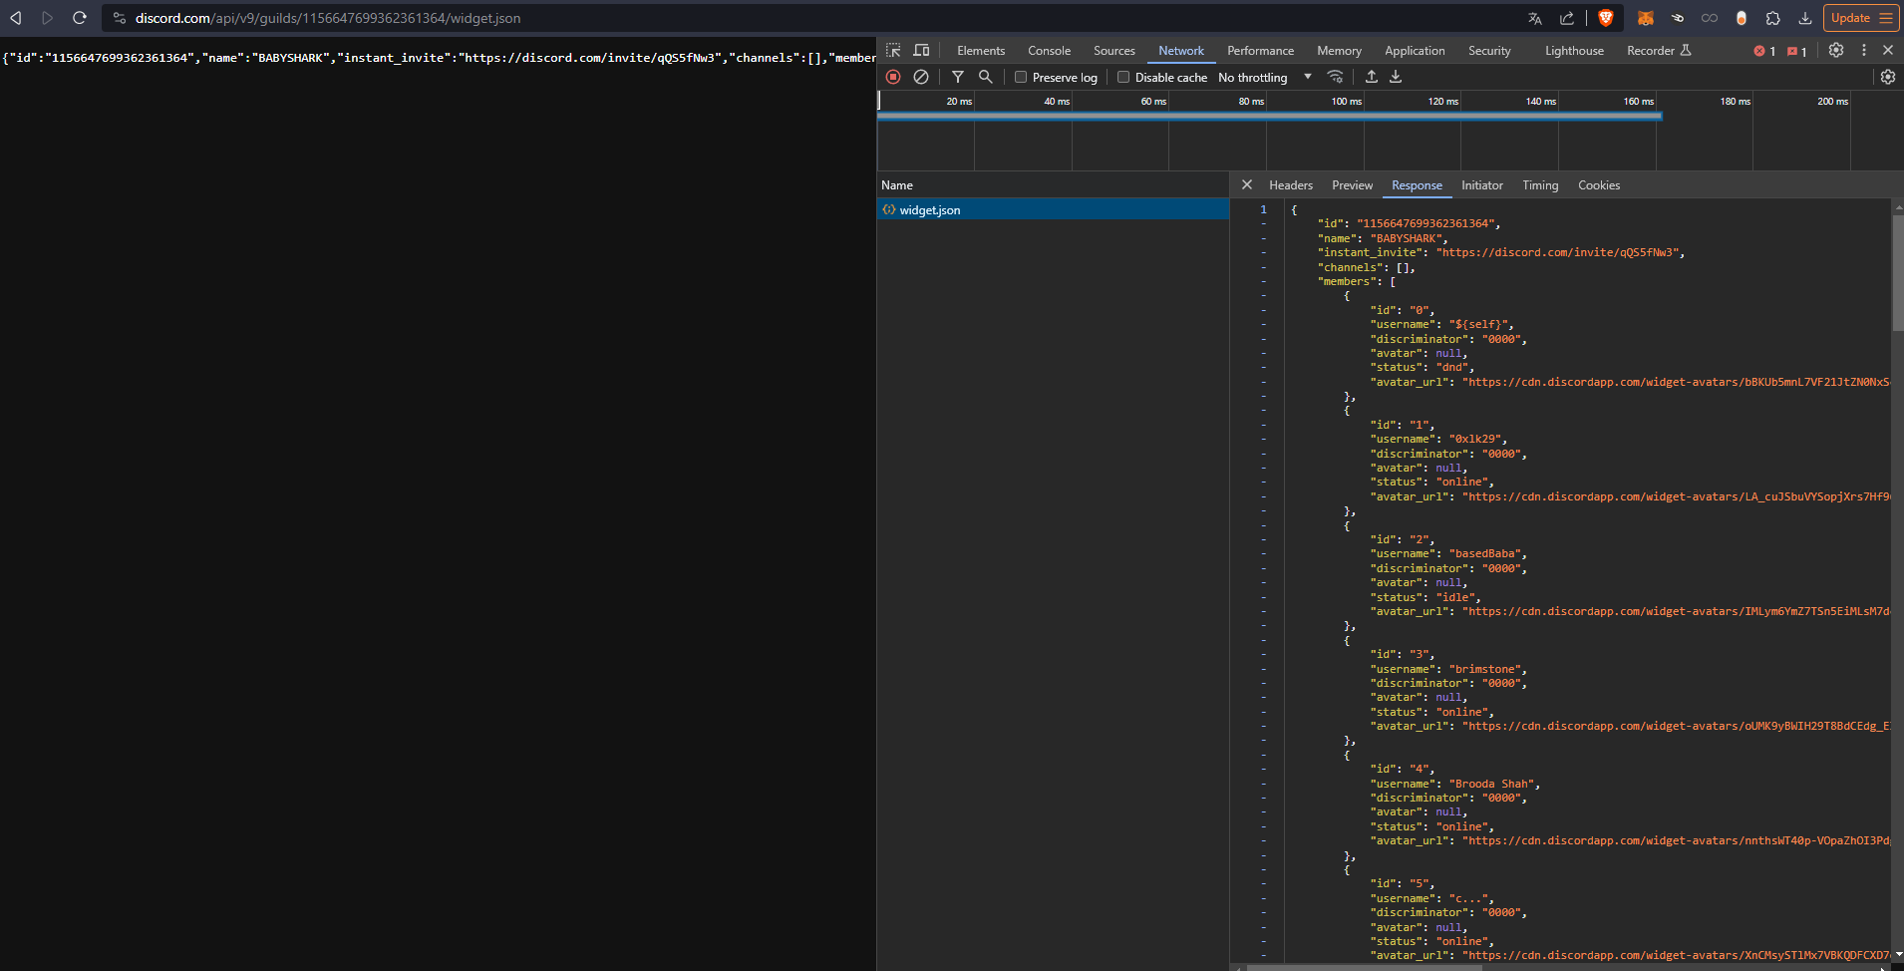Image resolution: width=1904 pixels, height=971 pixels.
Task: Select the Network tab
Action: click(1181, 51)
